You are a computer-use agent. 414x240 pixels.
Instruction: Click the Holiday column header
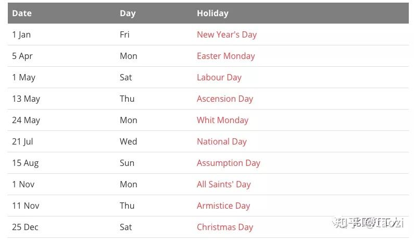pos(212,13)
